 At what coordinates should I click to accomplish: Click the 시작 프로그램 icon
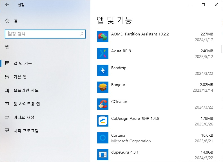click(x=7, y=131)
